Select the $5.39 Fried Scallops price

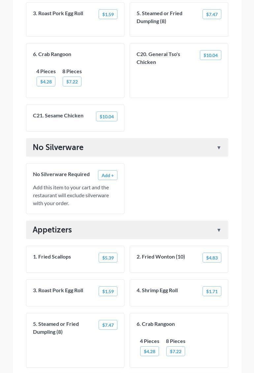[108, 258]
